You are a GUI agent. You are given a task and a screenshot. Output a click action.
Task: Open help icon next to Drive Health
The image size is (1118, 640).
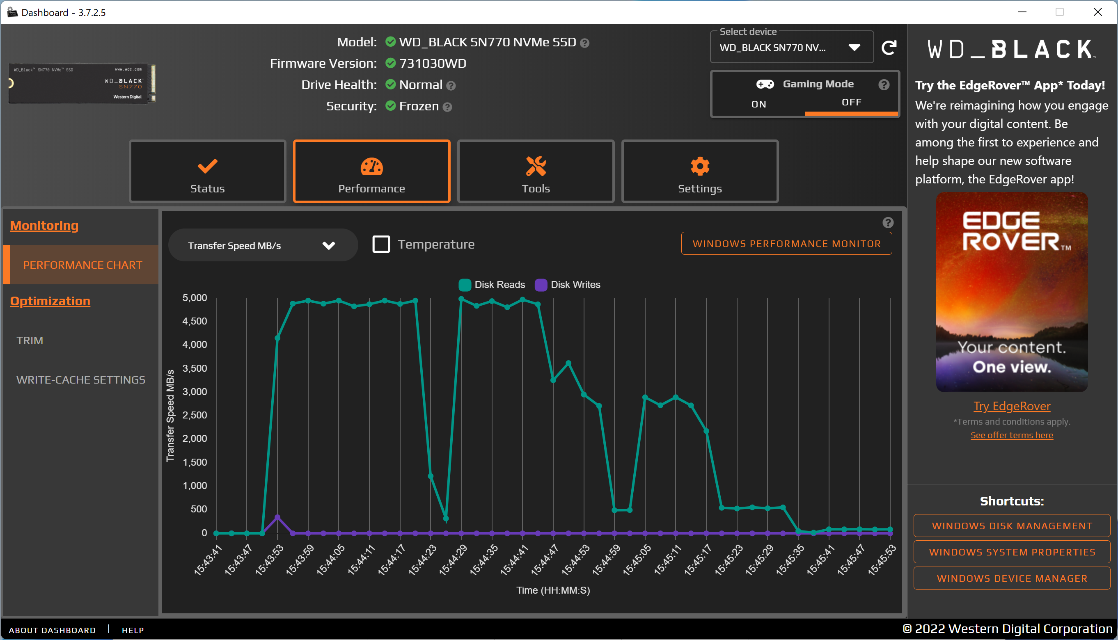pos(451,86)
